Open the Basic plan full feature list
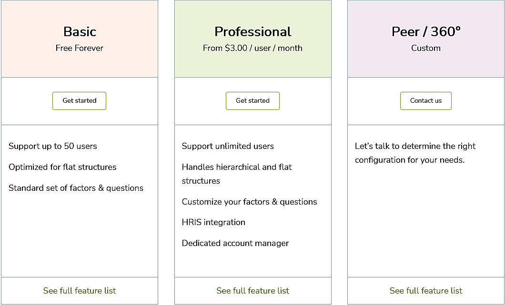 pyautogui.click(x=79, y=290)
